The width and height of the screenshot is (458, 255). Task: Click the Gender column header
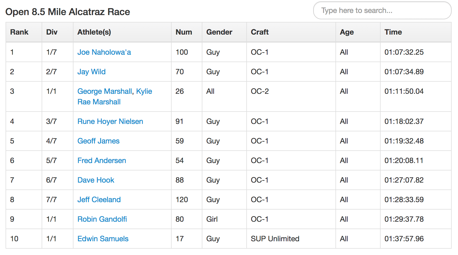[219, 32]
